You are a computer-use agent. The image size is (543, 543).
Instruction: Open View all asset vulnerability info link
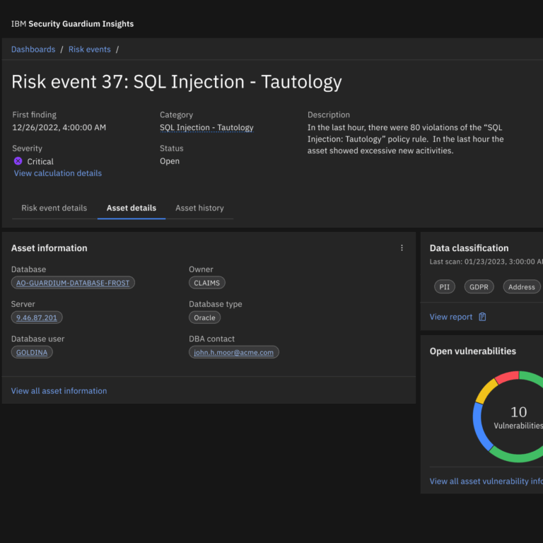coord(486,481)
